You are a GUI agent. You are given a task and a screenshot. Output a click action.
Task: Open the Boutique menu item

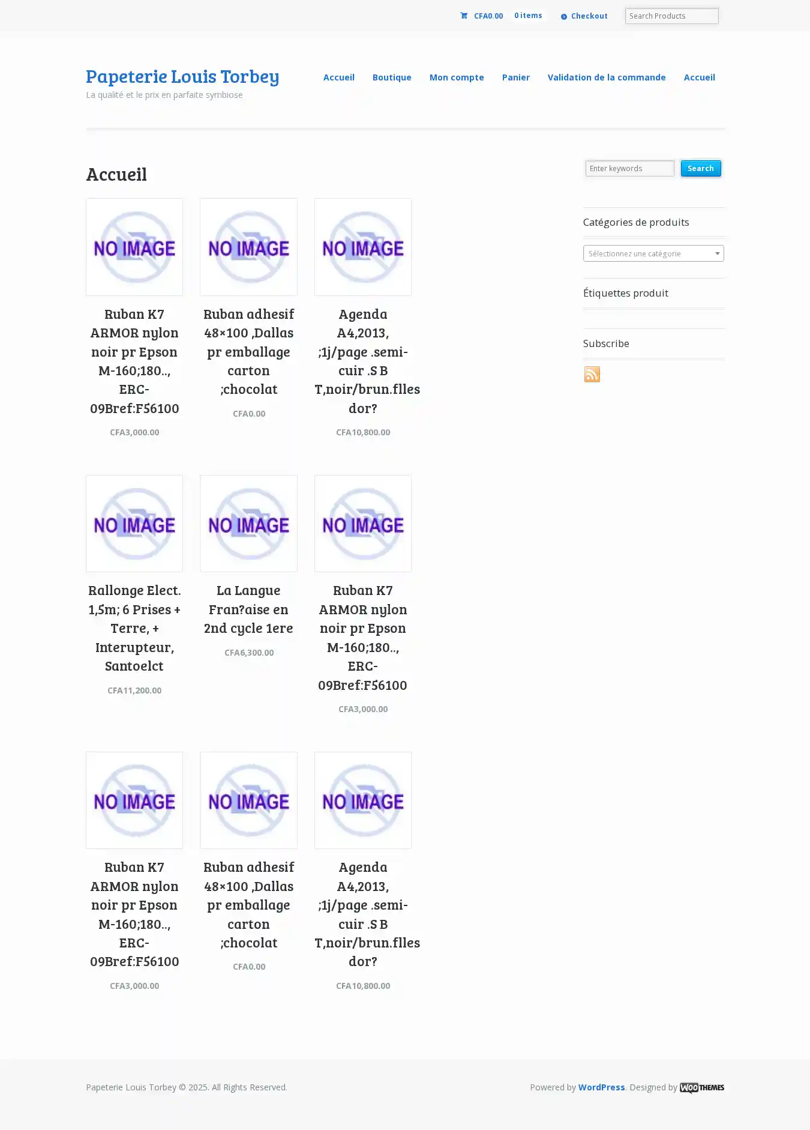coord(392,77)
